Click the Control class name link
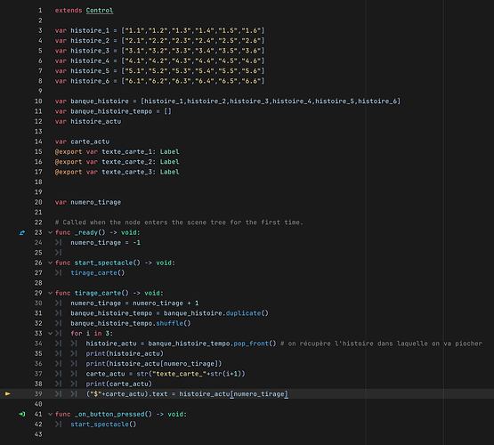494x445 pixels. point(100,11)
